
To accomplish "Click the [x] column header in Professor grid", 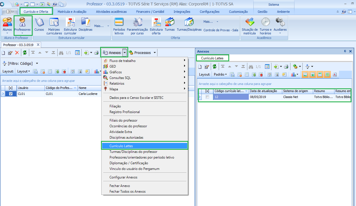I will point(11,88).
